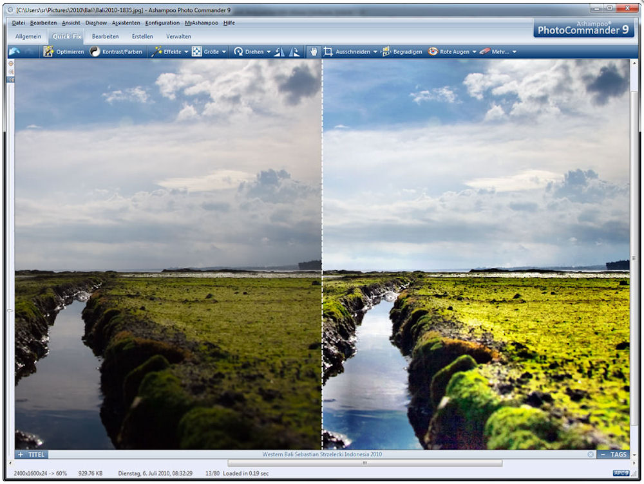
Task: Open the Drehen dropdown arrow
Action: tap(268, 51)
